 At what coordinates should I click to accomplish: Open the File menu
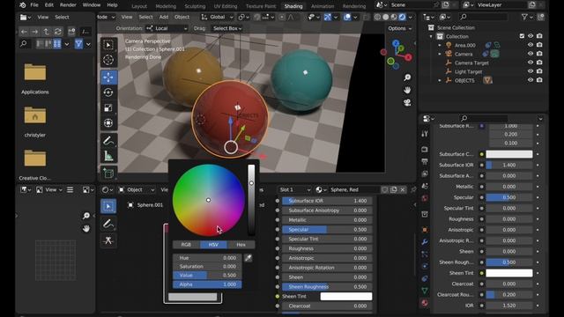[x=34, y=5]
